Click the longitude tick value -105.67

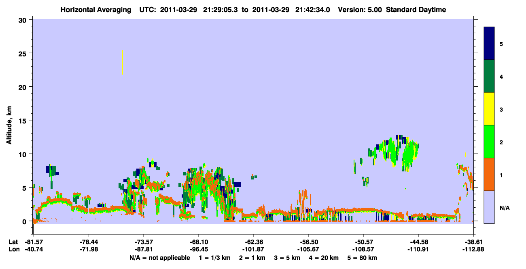[308, 249]
